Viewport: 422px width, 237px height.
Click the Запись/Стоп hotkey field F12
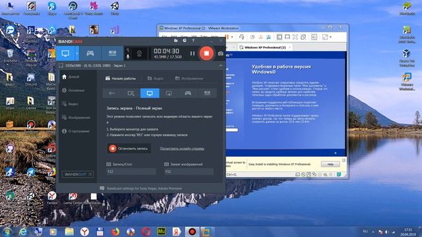(x=131, y=171)
